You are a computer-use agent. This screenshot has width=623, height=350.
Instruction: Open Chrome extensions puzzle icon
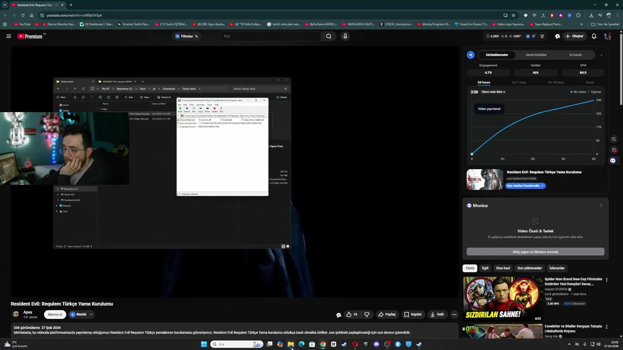pos(578,15)
